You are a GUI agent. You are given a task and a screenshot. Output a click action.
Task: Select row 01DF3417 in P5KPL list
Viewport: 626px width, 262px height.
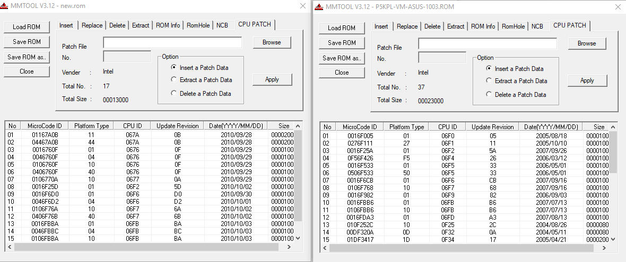465,239
